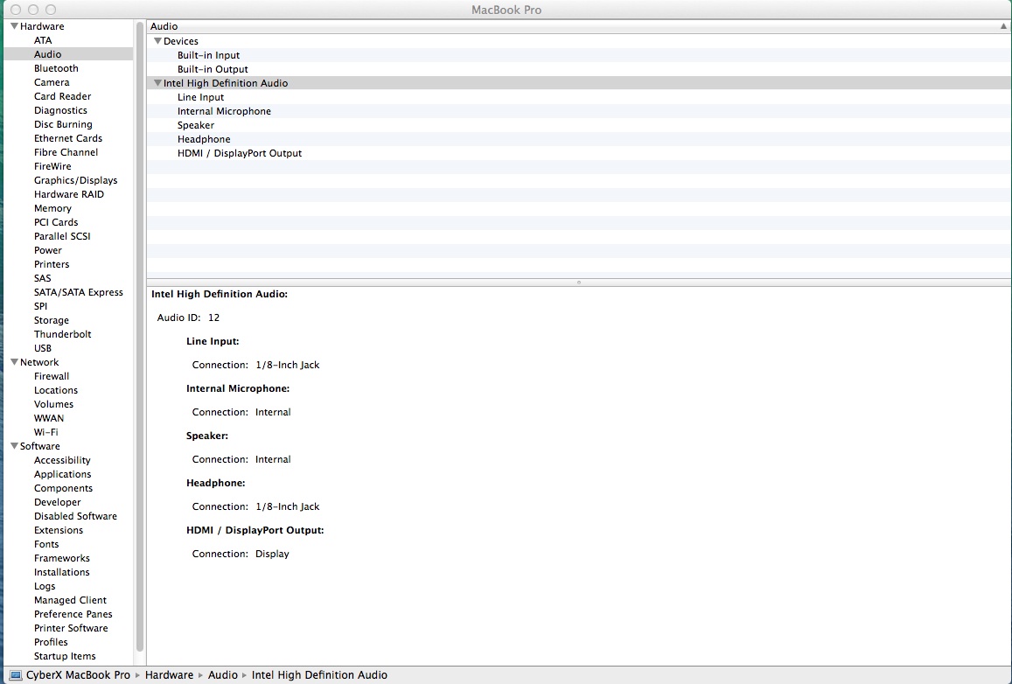Select Internal Microphone row
Viewport: 1012px width, 684px height.
(224, 111)
